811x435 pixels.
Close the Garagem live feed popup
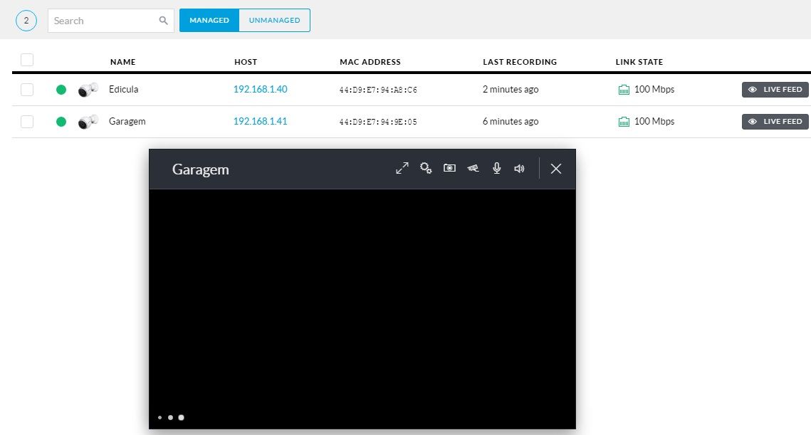[x=556, y=169]
